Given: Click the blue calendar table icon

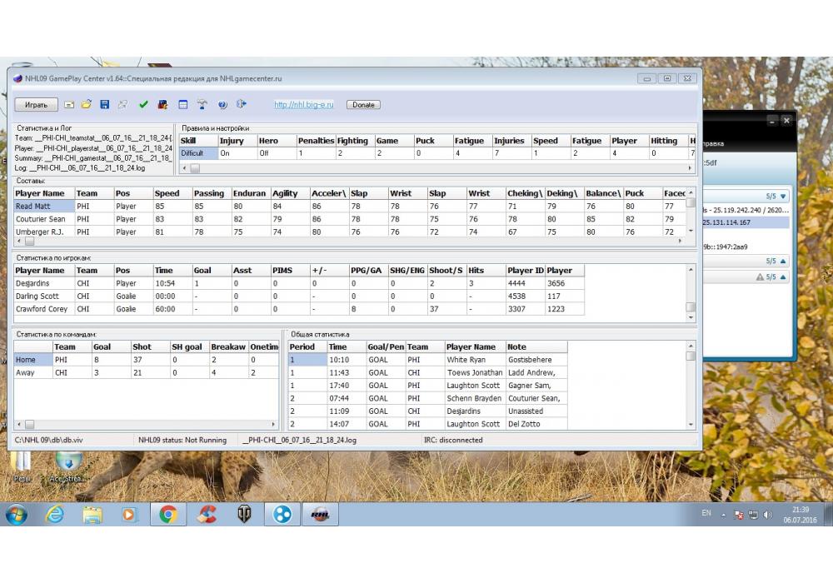Looking at the screenshot, I should (x=182, y=105).
